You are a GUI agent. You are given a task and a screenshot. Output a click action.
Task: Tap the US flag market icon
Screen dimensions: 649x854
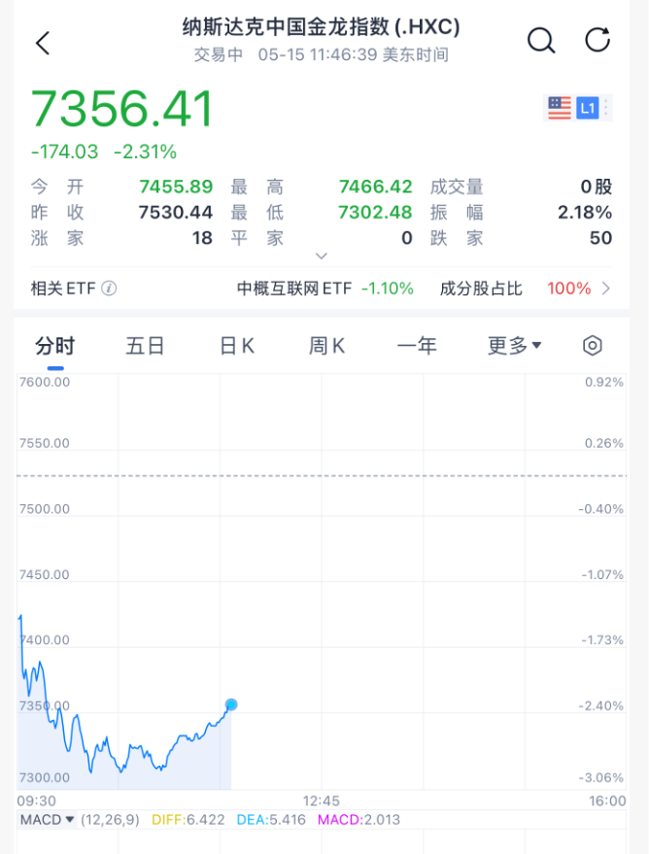click(x=560, y=108)
